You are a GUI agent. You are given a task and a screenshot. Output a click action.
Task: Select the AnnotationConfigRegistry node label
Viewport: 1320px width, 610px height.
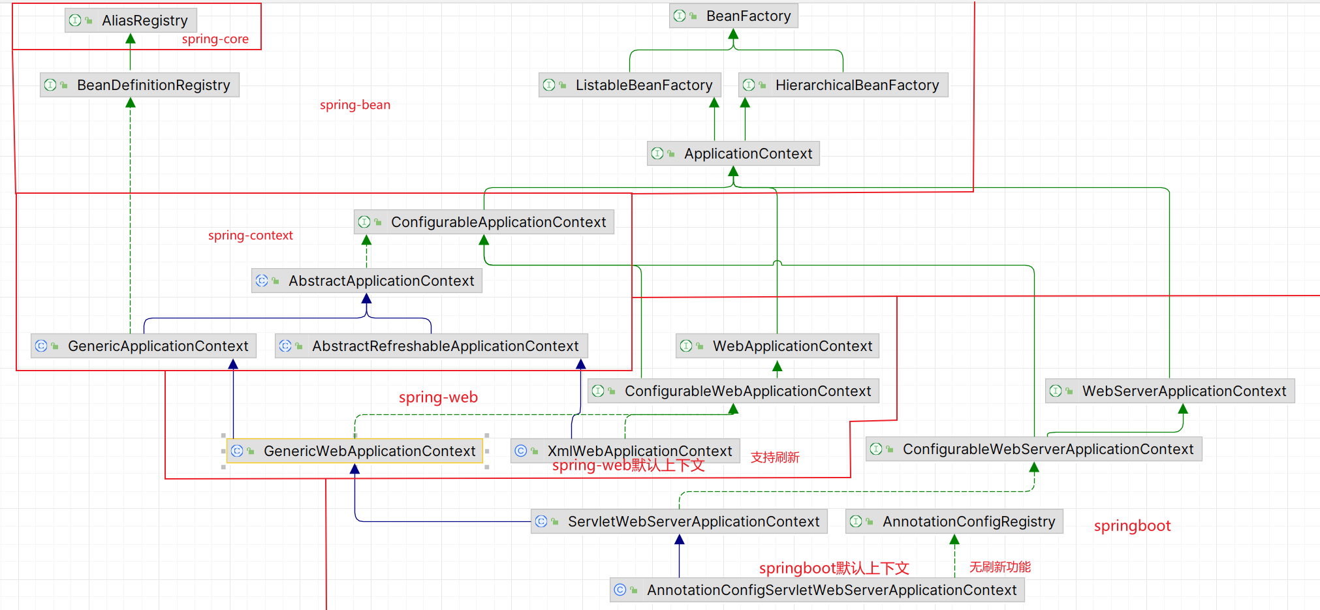click(969, 522)
